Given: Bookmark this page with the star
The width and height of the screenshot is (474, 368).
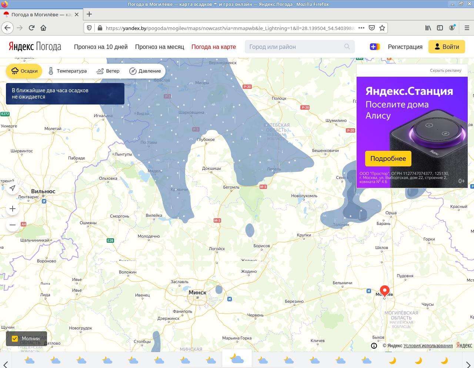Looking at the screenshot, I should (x=382, y=28).
